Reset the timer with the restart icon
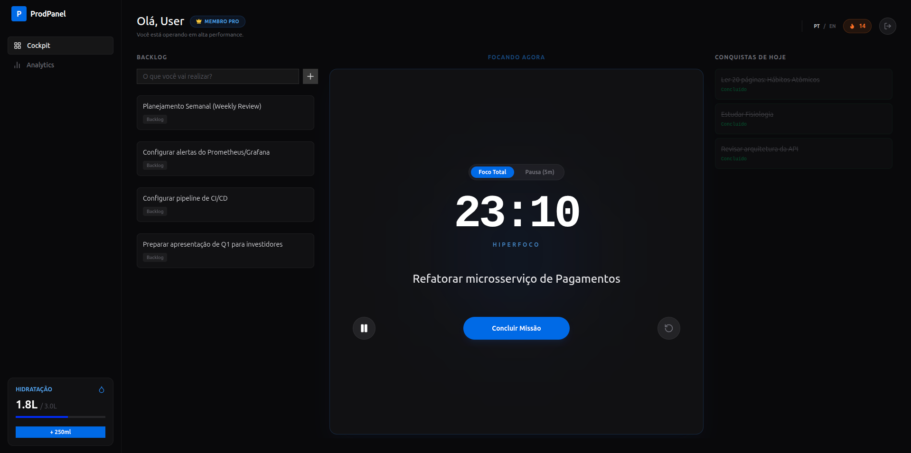 668,328
